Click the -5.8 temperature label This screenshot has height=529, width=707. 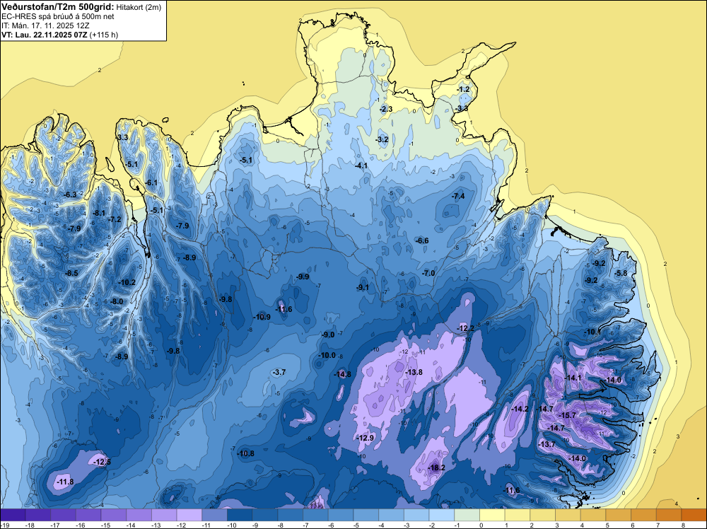tap(621, 273)
